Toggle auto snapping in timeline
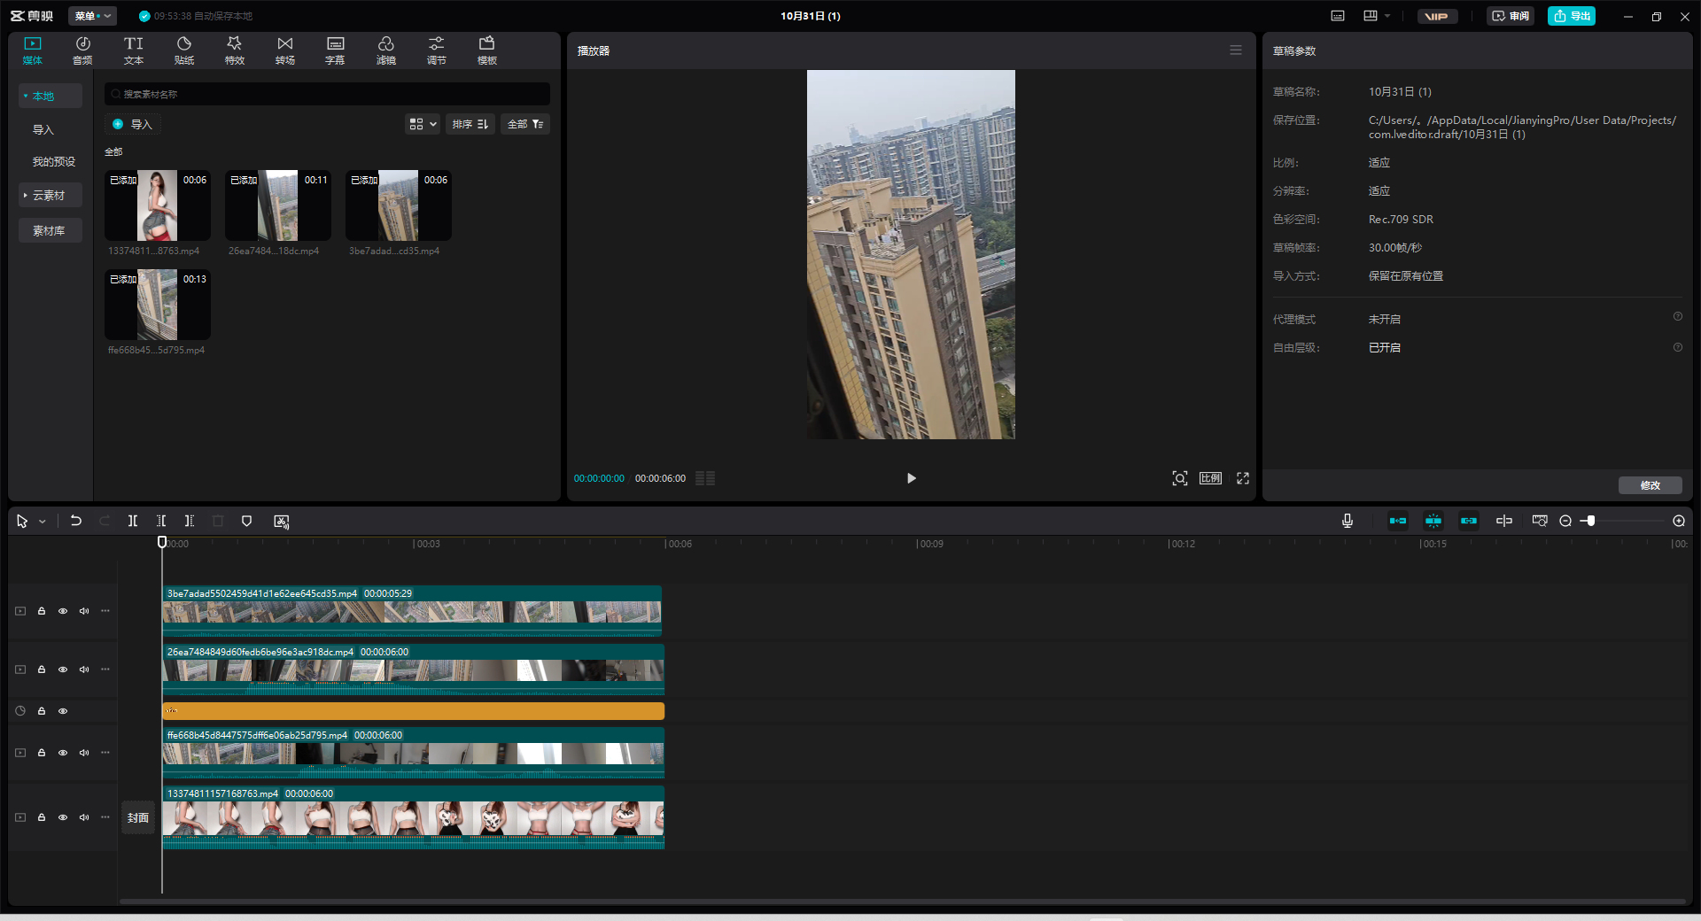Viewport: 1701px width, 921px height. tap(1433, 521)
